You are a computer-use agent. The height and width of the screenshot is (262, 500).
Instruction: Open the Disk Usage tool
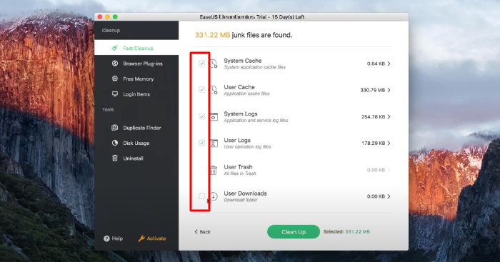136,143
